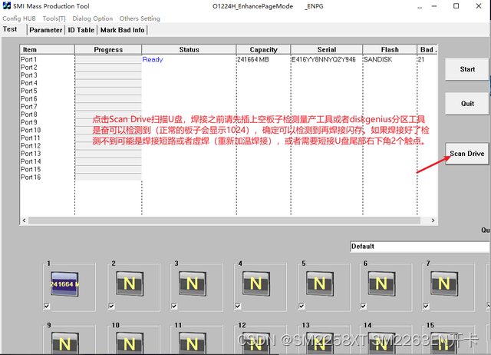This screenshot has width=491, height=355.
Task: Toggle the checkbox under port 5
Action: point(302,306)
